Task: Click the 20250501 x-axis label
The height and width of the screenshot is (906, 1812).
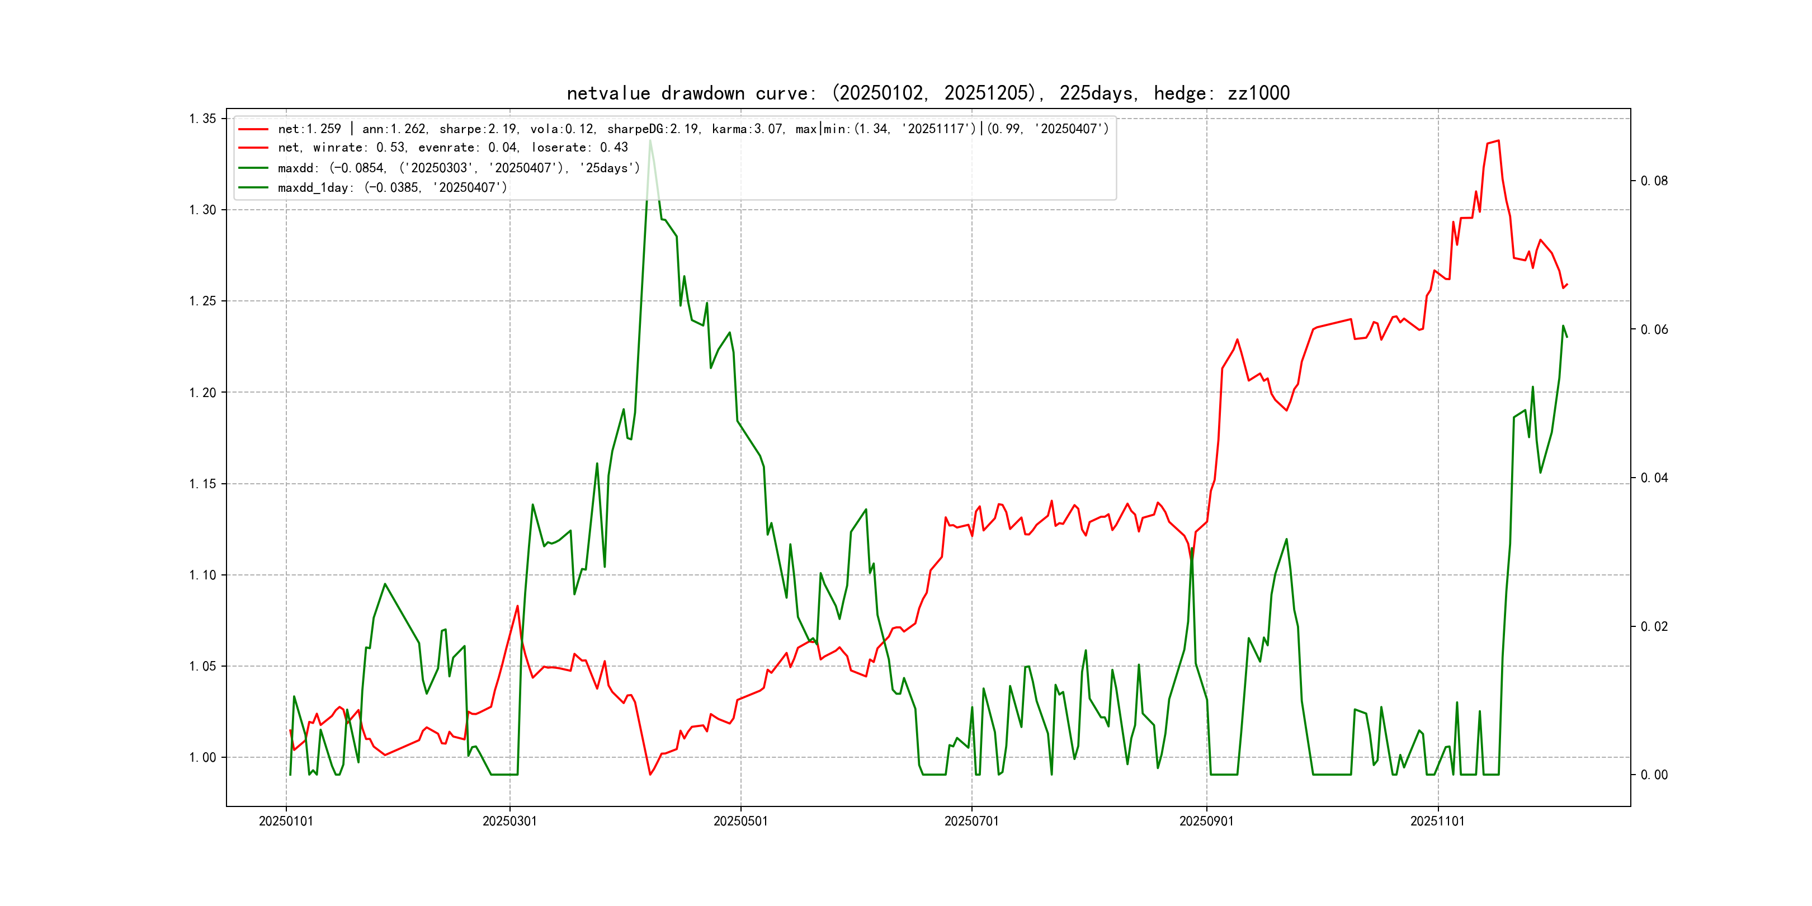Action: coord(740,821)
